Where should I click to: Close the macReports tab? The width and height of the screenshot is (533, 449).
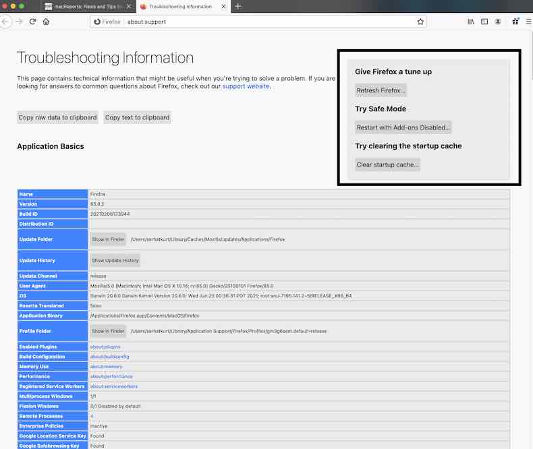click(129, 7)
